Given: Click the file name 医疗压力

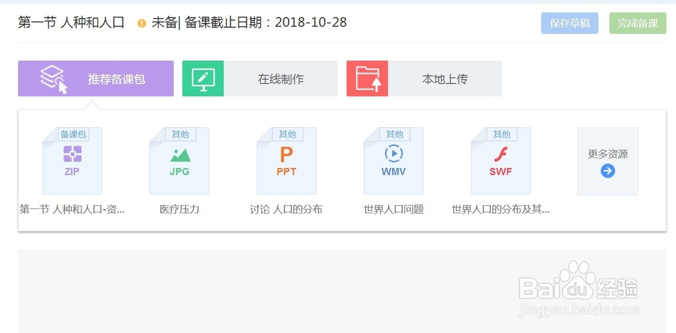Looking at the screenshot, I should click(x=179, y=210).
